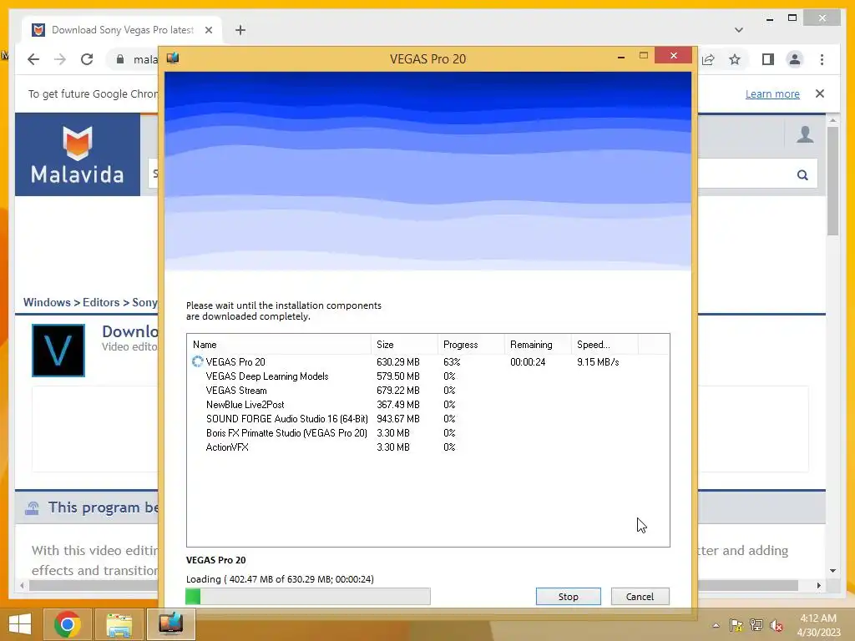
Task: Close the Download Sony Vegas Pro tab
Action: [x=208, y=30]
